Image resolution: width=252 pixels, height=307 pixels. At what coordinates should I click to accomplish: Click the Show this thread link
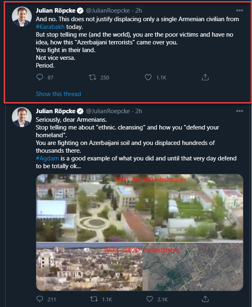click(x=58, y=94)
